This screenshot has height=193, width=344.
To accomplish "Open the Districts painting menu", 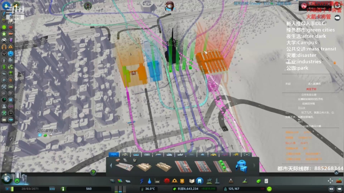I will pyautogui.click(x=128, y=181).
